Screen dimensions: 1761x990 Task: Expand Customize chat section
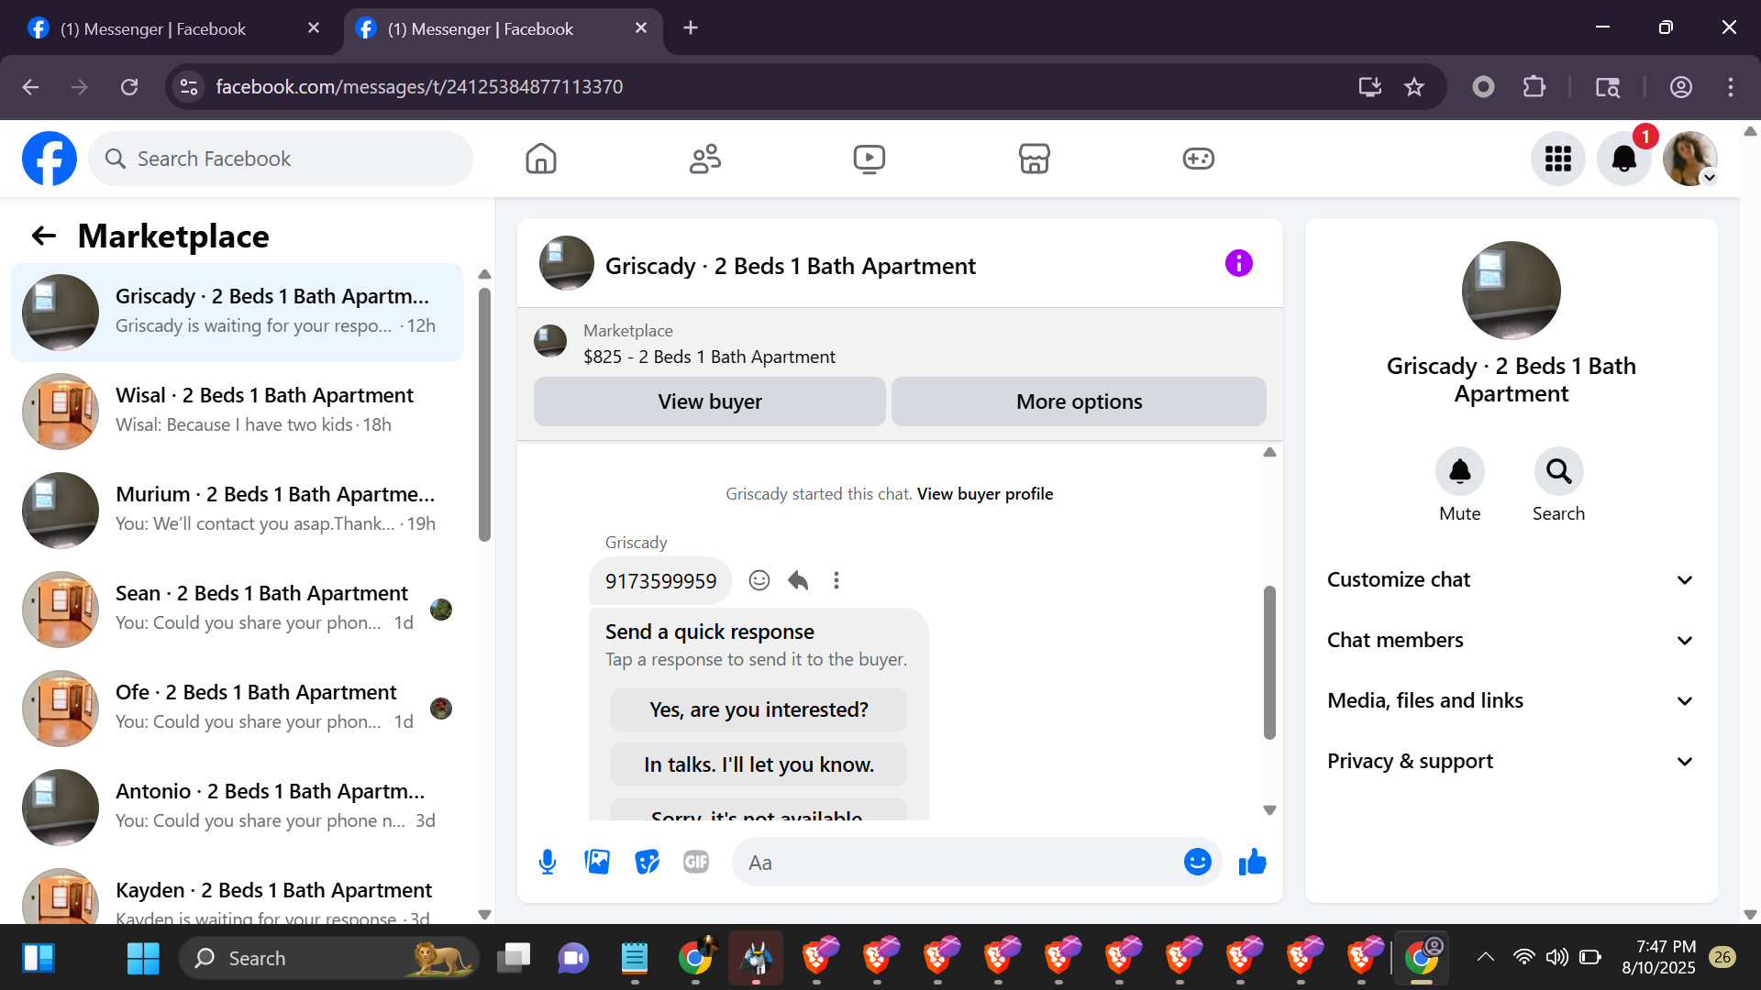tap(1511, 579)
